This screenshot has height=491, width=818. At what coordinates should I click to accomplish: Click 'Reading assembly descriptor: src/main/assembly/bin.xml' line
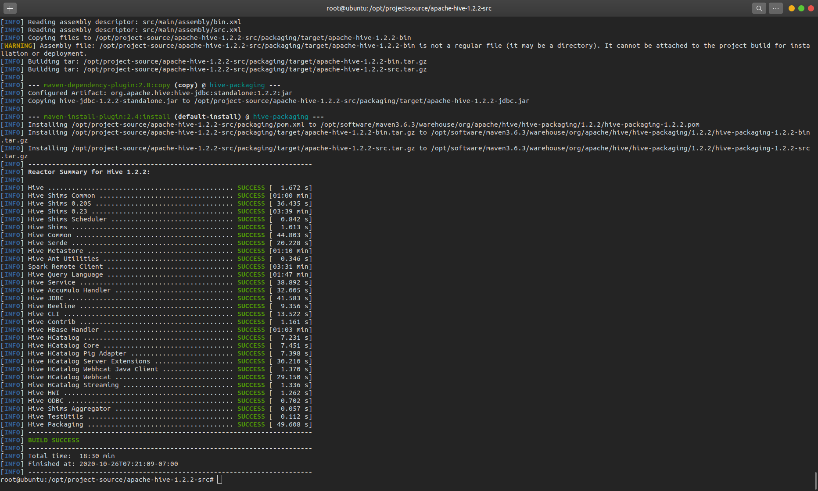click(121, 22)
